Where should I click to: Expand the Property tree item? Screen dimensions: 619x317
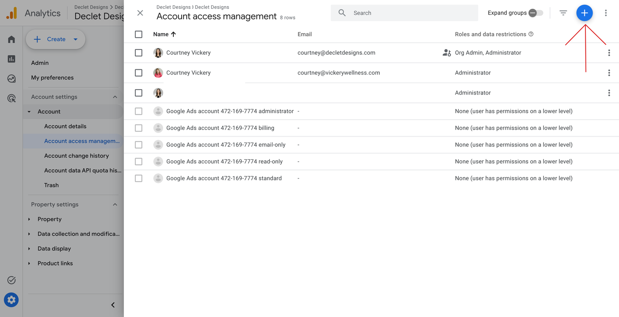tap(30, 219)
